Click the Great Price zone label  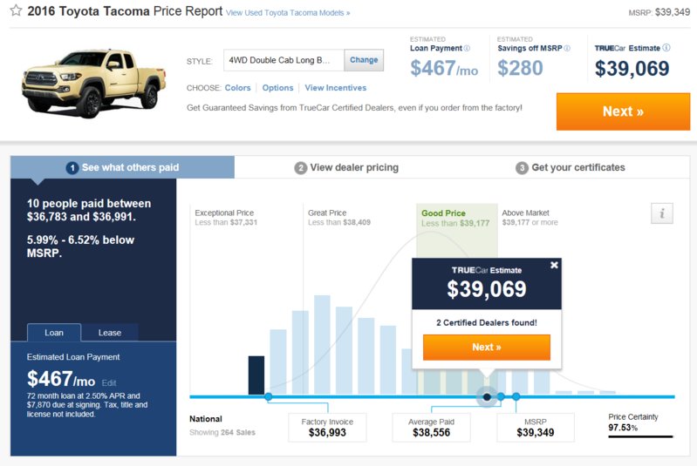(x=339, y=218)
